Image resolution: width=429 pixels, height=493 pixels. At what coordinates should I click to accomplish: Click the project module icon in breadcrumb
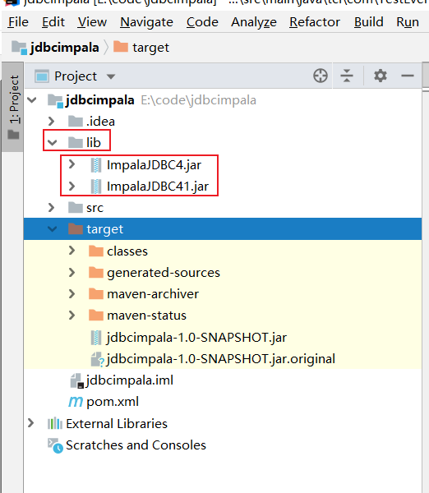(19, 48)
